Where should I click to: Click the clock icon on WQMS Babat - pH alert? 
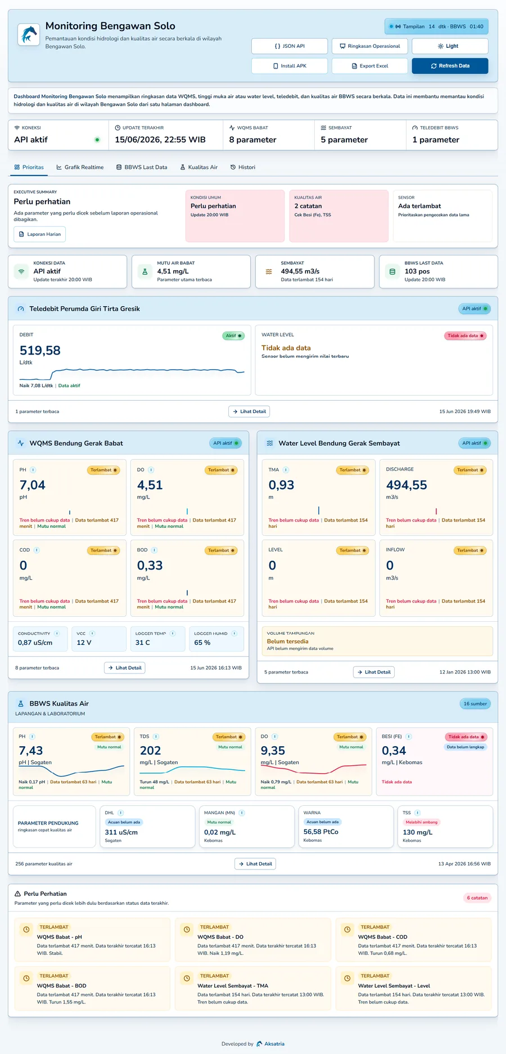point(26,930)
